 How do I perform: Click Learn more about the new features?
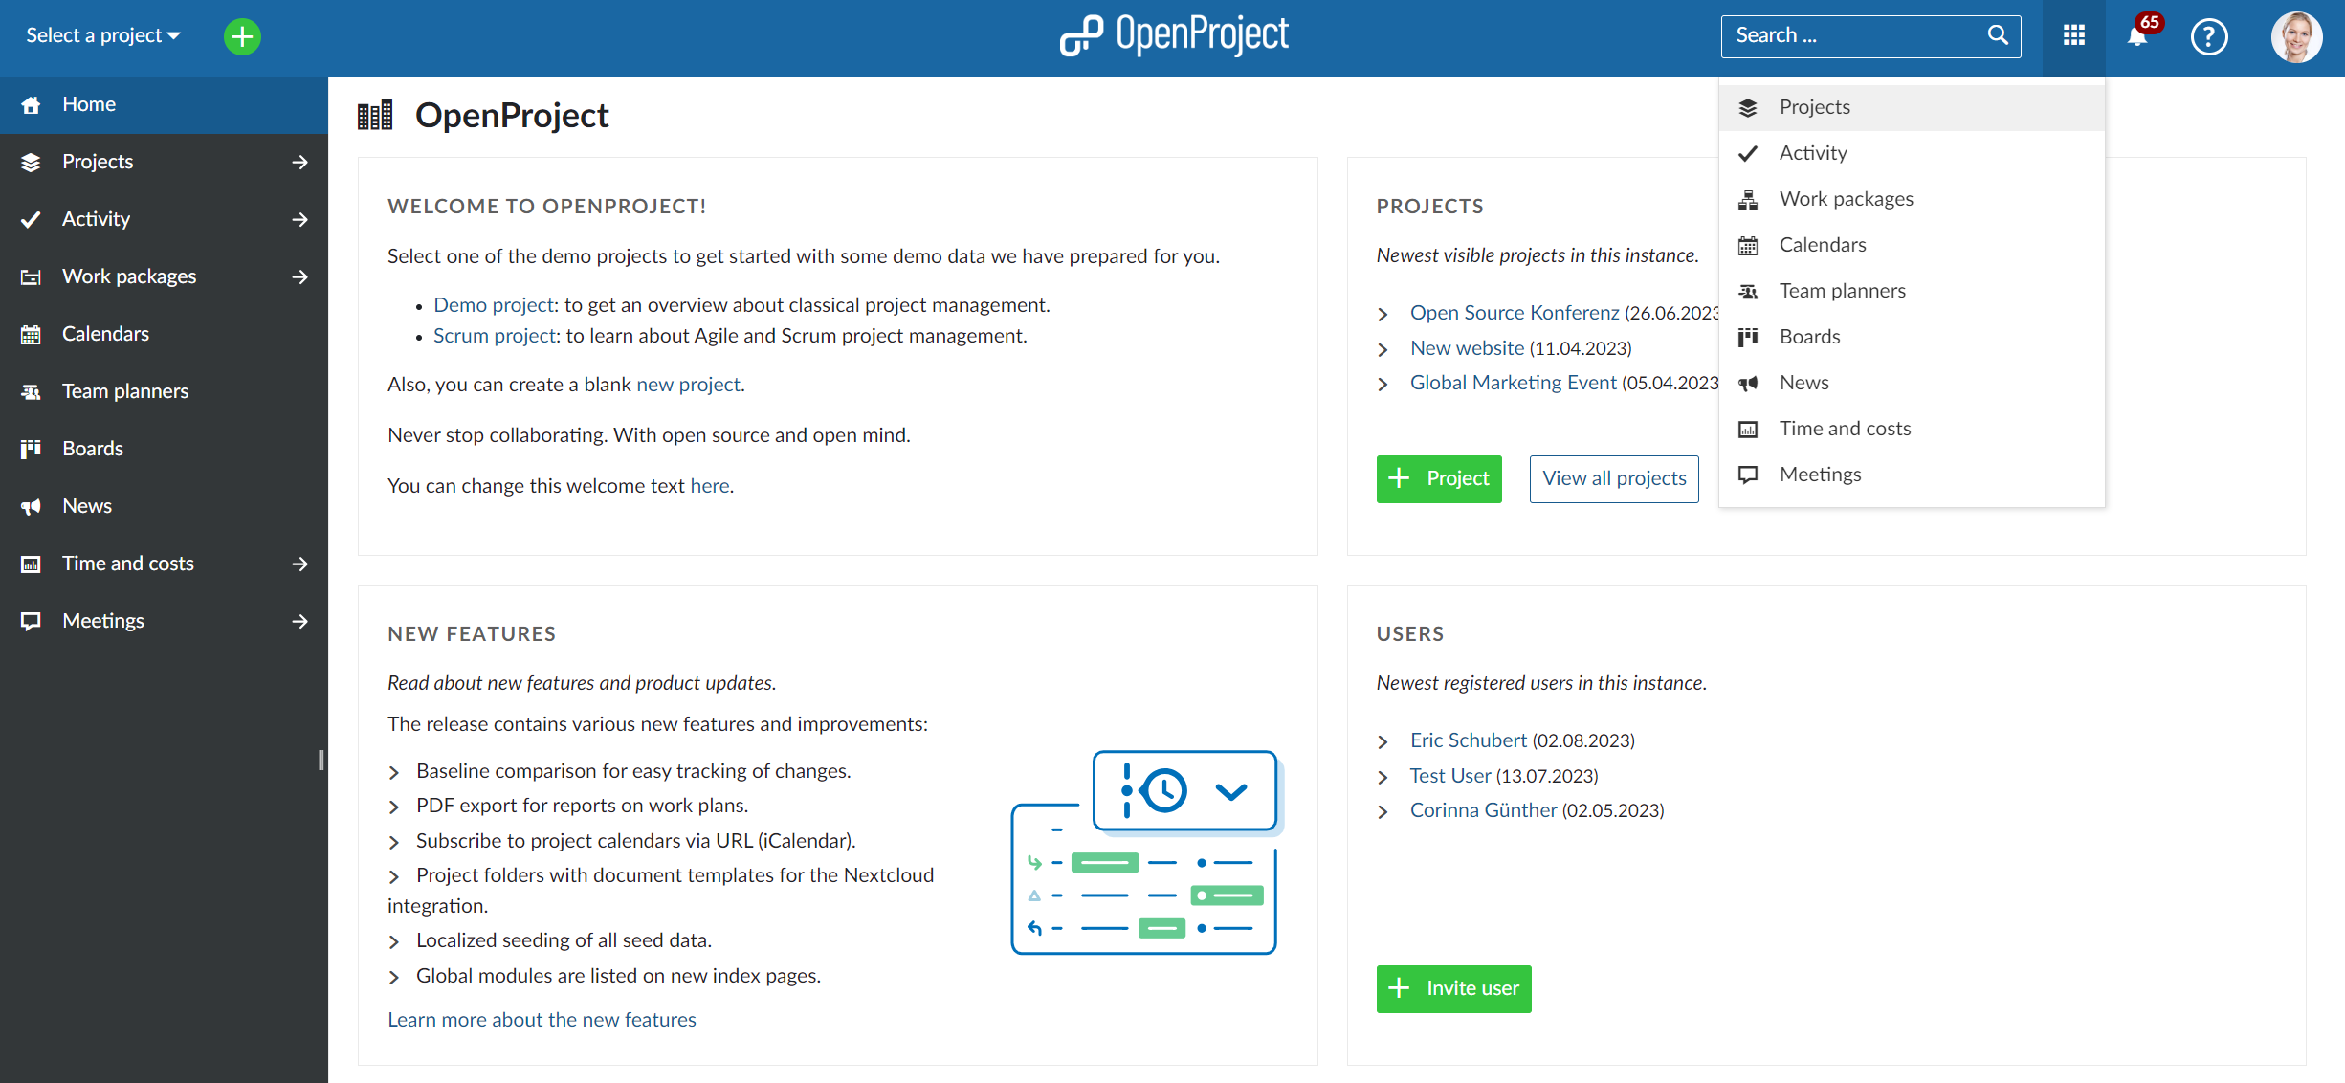click(x=542, y=1020)
